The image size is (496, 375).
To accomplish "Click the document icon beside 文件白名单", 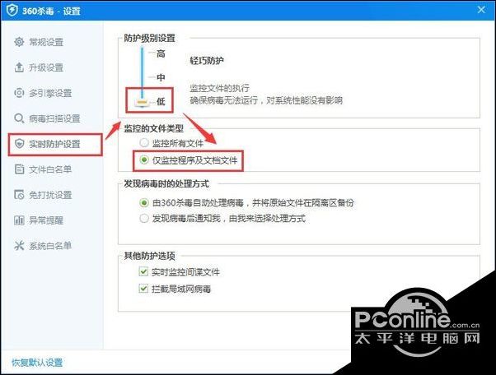I will (x=19, y=169).
